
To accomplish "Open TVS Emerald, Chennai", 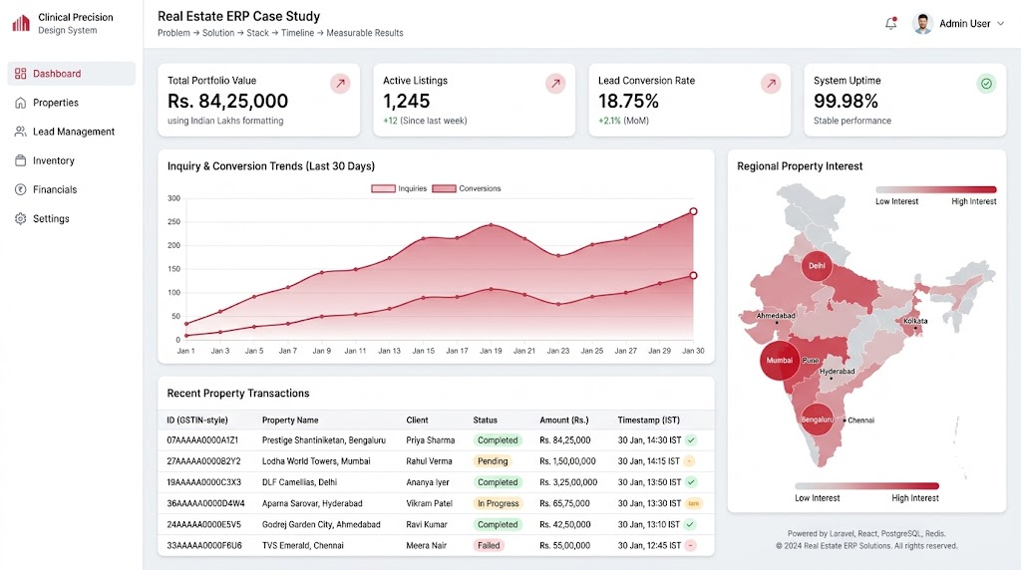I will [x=303, y=545].
